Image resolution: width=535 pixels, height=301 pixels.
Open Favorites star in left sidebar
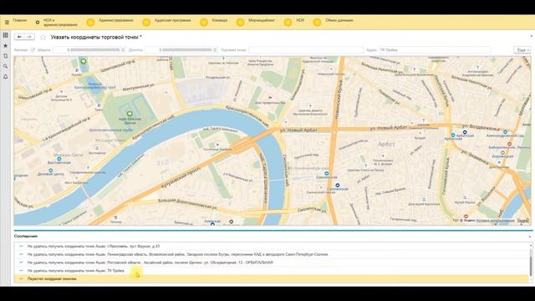click(6, 45)
